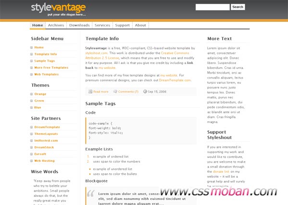288x205 pixels.
Task: Click the plus icon beside Template Info
Action: tap(31, 54)
